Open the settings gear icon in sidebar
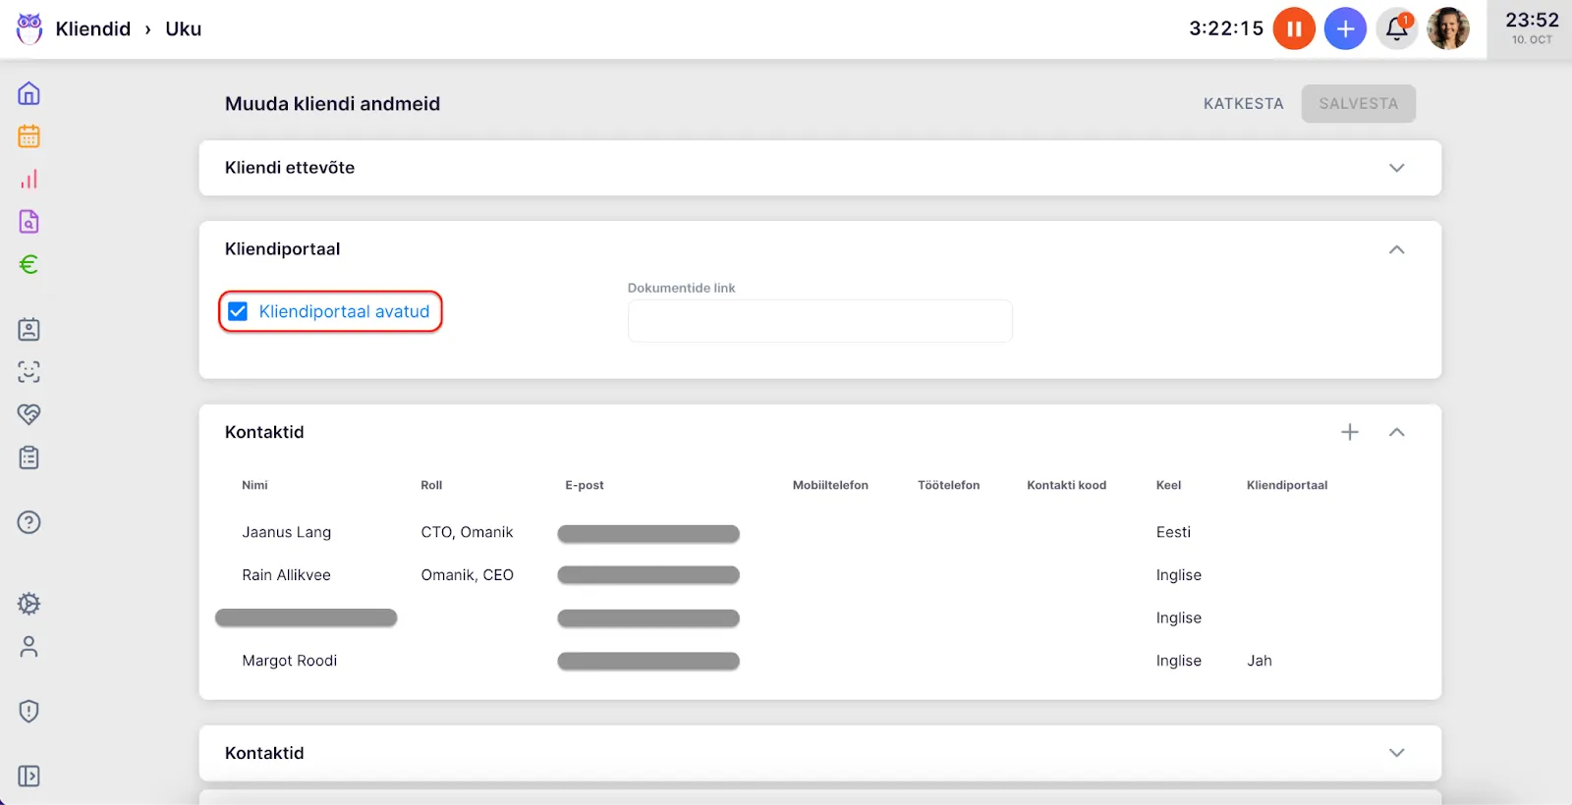The image size is (1572, 805). coord(29,604)
